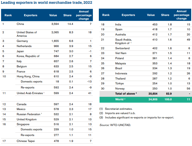Click the Switzerland exporter cell
This screenshot has height=146, width=192.
[122, 48]
